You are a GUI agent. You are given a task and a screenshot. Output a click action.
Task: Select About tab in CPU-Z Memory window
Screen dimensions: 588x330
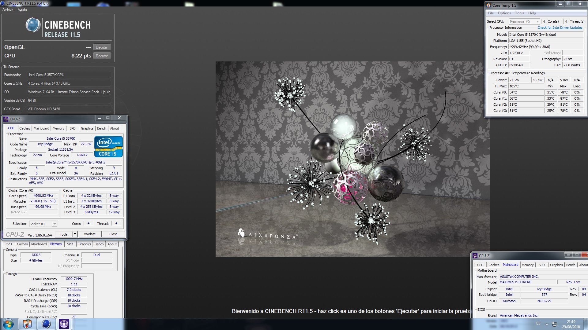pos(112,244)
